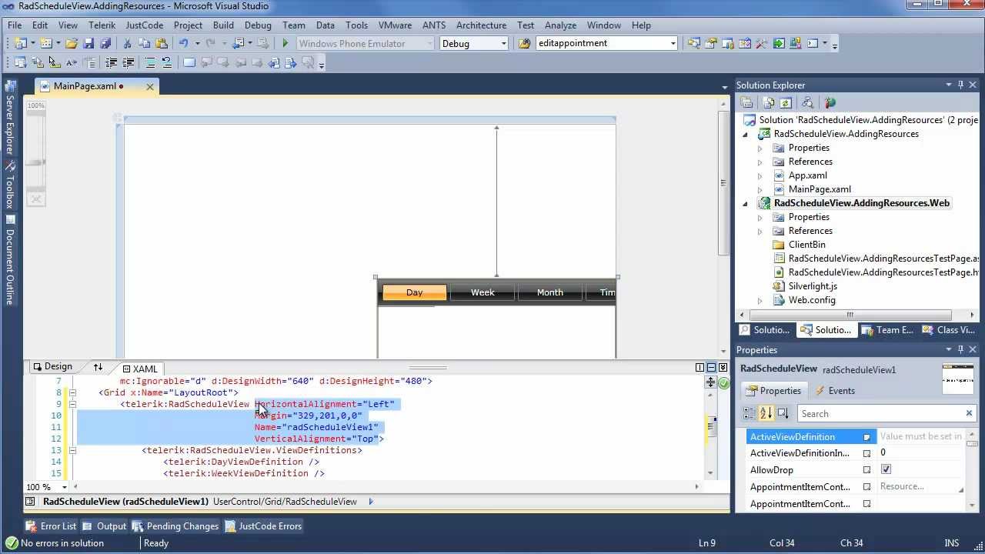Click the ActiveViewDefinition property marker square
The image size is (985, 554).
[x=866, y=436]
